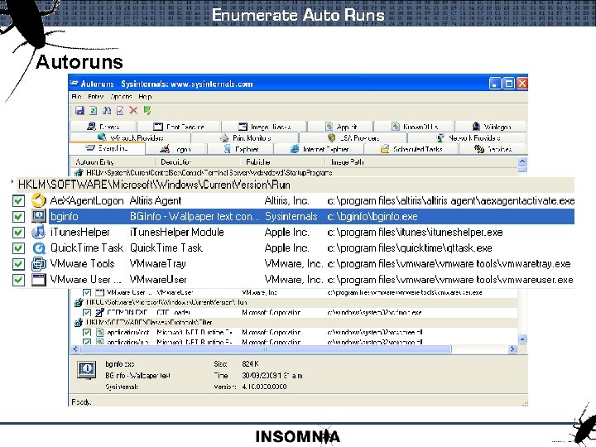Click the path c:\bginfo\bginfo.exe
Viewport: 596px width, 447px height.
pos(372,216)
